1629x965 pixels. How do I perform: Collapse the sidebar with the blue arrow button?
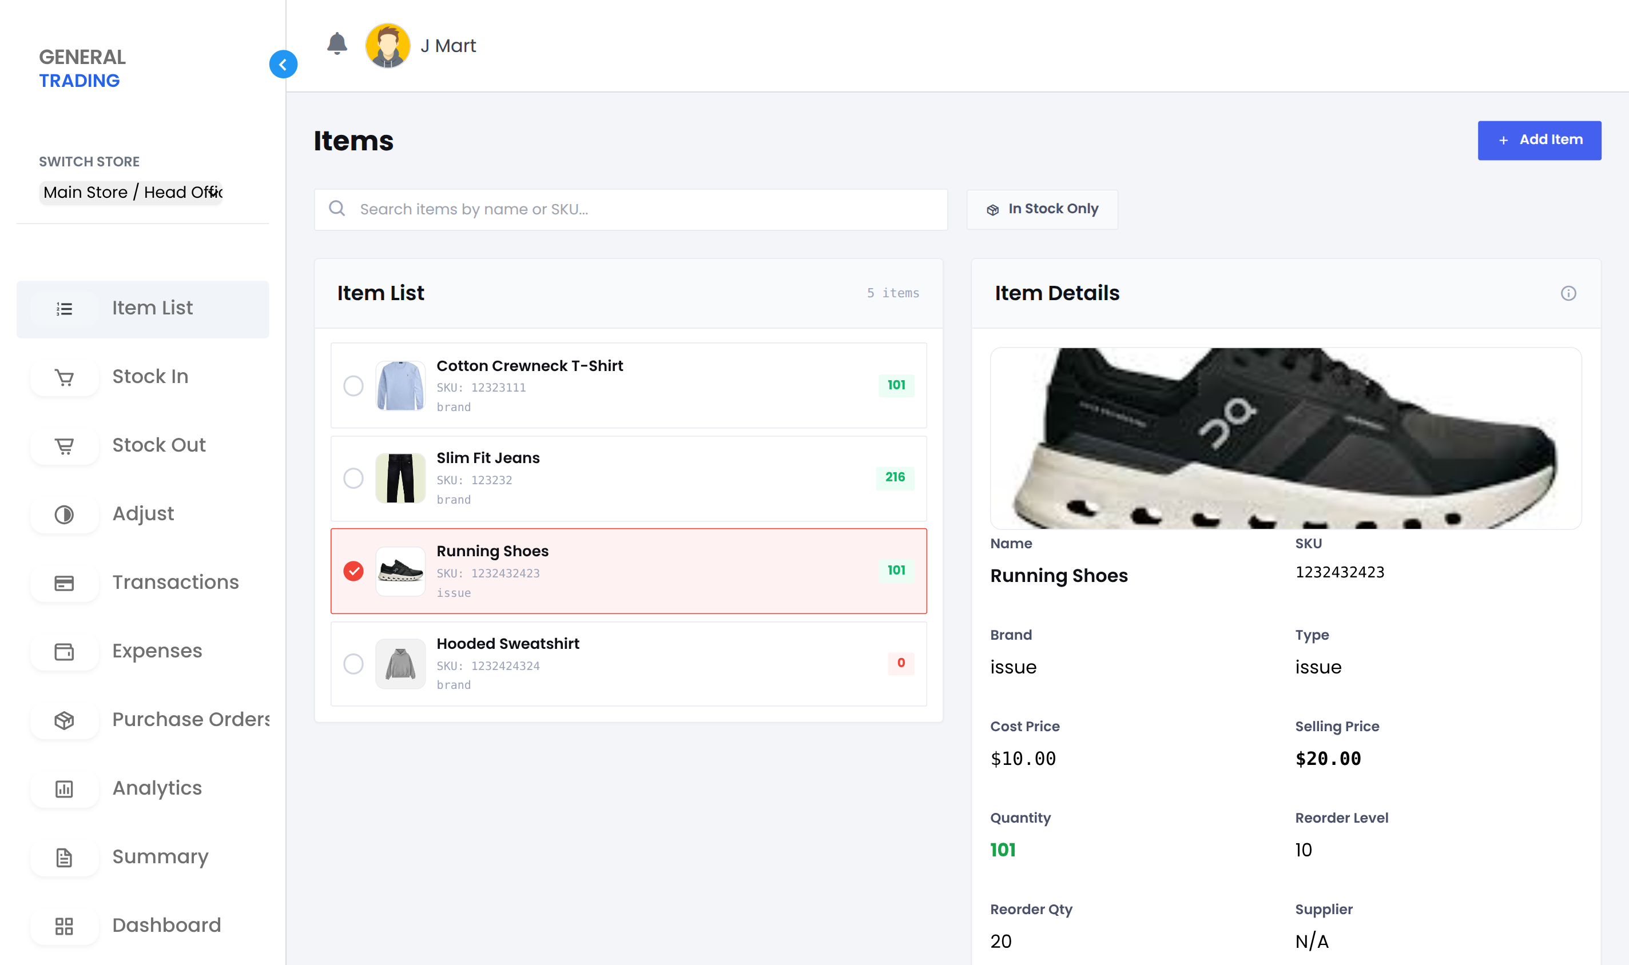pyautogui.click(x=283, y=65)
